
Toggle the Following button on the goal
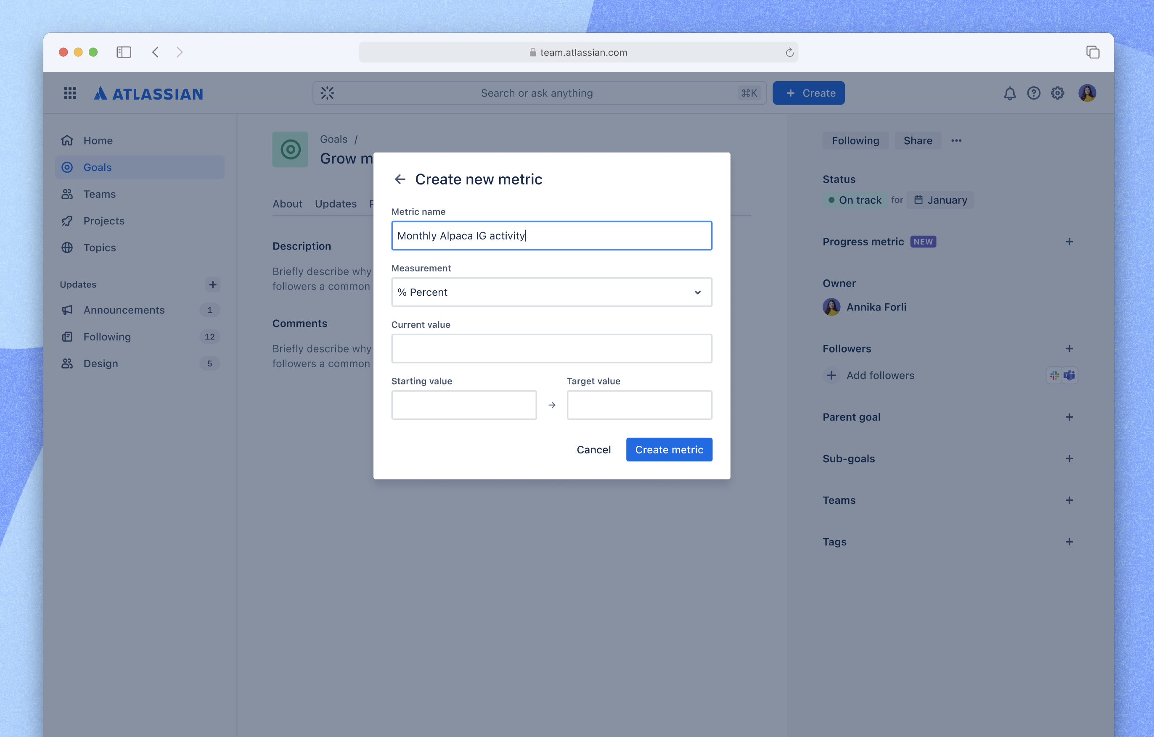pyautogui.click(x=855, y=140)
